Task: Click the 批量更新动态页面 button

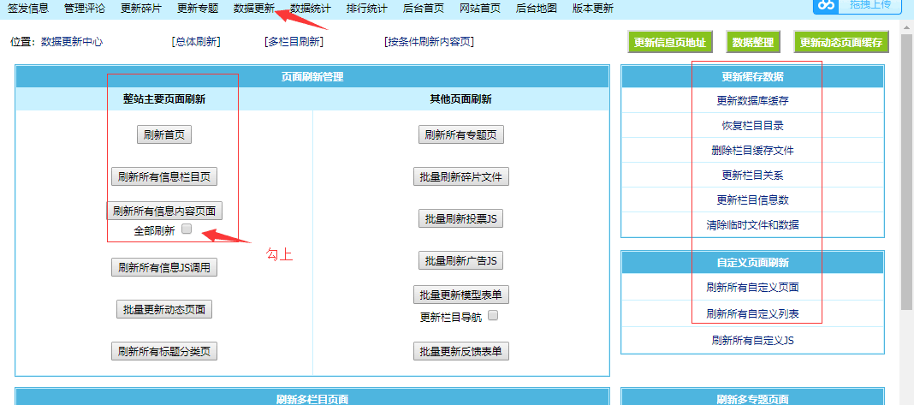Action: tap(163, 309)
